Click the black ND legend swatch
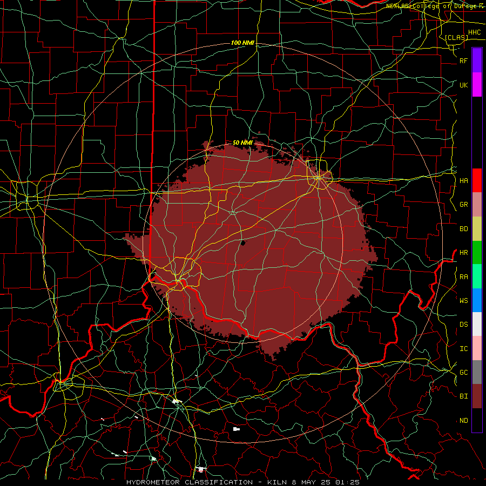Viewport: 486px width, 486px height. (477, 420)
